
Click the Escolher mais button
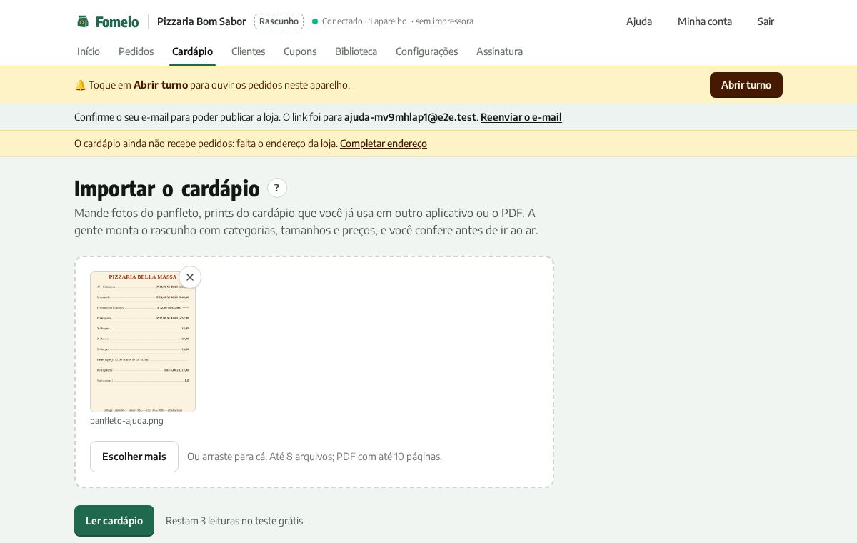click(x=134, y=457)
